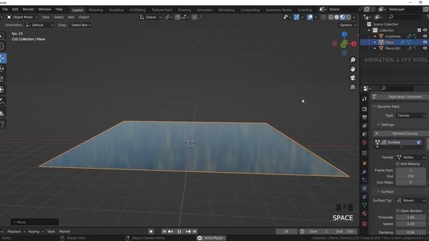Pause animation playback in timeline
Viewport: 429px width, 241px height.
pos(180,232)
